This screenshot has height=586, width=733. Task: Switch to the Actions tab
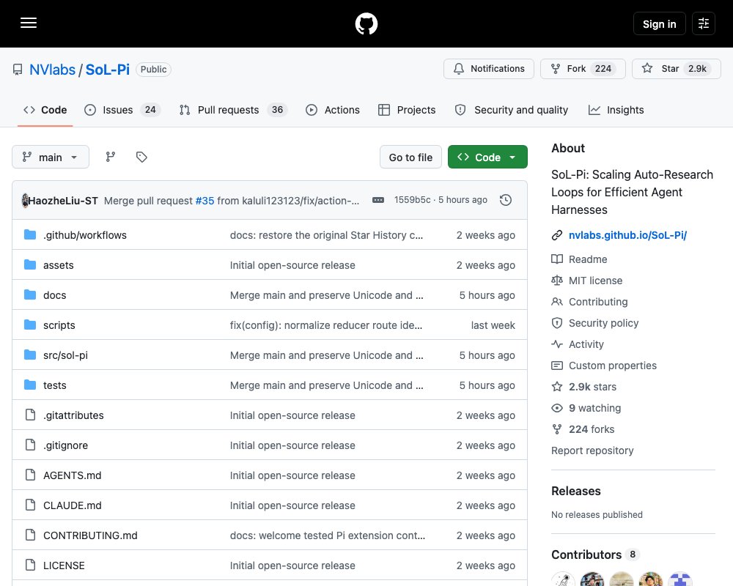[332, 110]
